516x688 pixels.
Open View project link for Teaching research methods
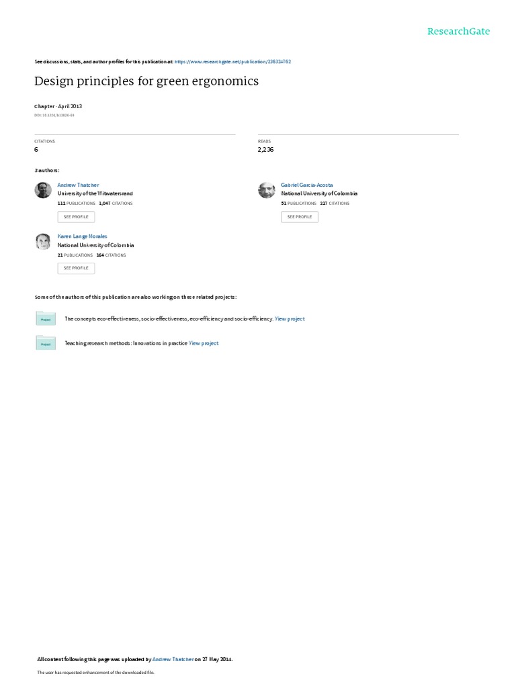tap(204, 343)
